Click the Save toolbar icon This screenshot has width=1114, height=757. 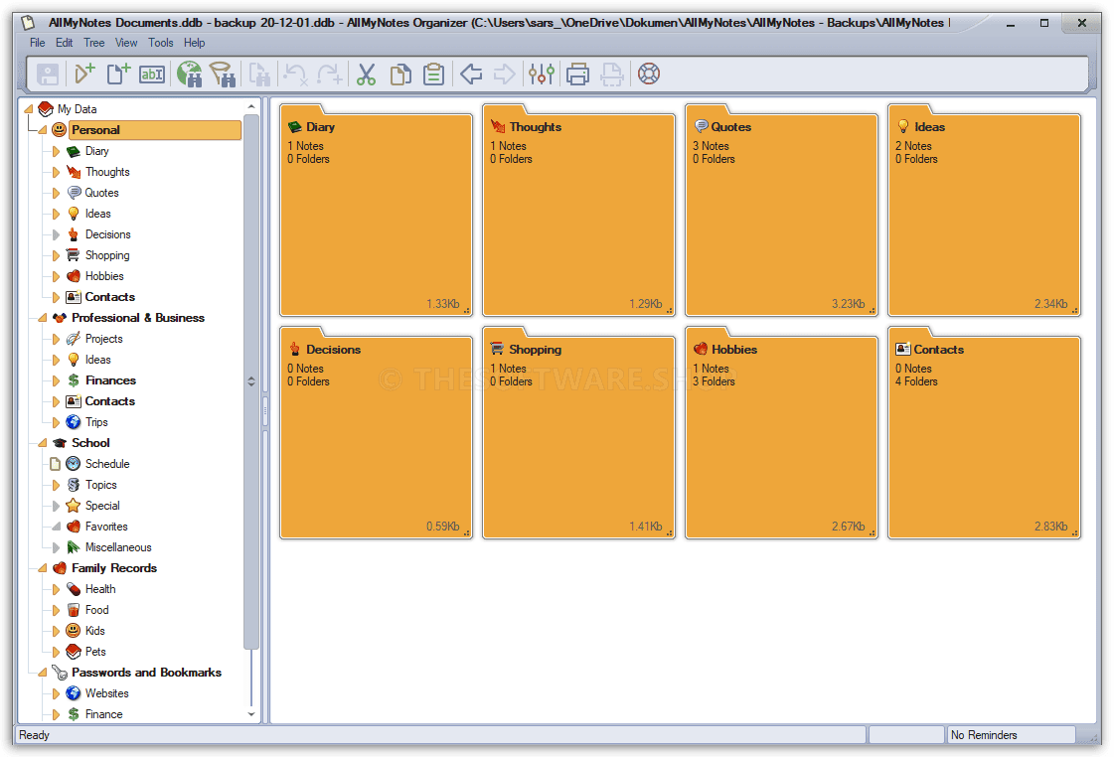48,74
